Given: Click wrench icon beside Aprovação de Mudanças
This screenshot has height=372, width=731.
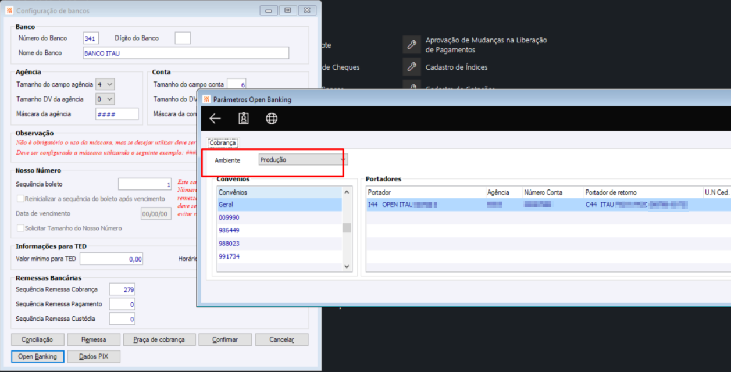Looking at the screenshot, I should click(x=412, y=45).
